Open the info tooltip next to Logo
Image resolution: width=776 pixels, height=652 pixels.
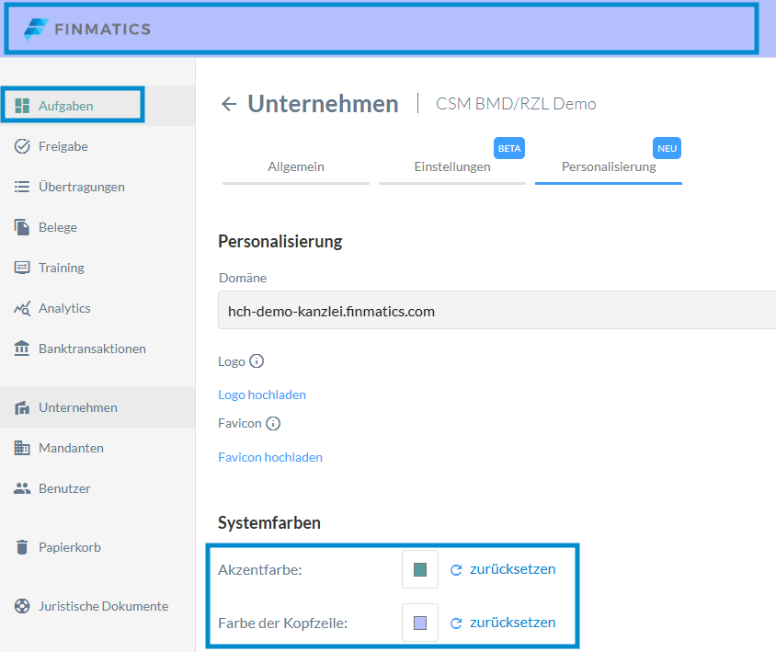coord(257,361)
